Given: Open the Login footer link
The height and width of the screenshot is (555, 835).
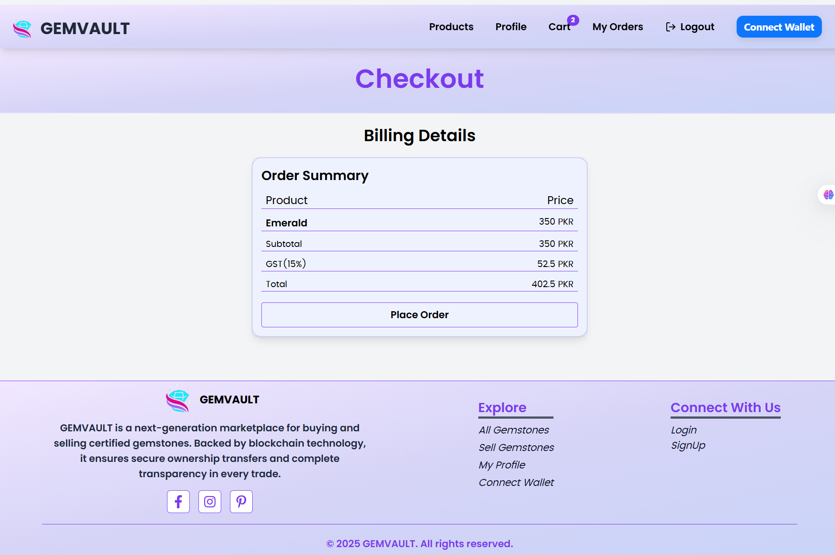Looking at the screenshot, I should coord(684,430).
